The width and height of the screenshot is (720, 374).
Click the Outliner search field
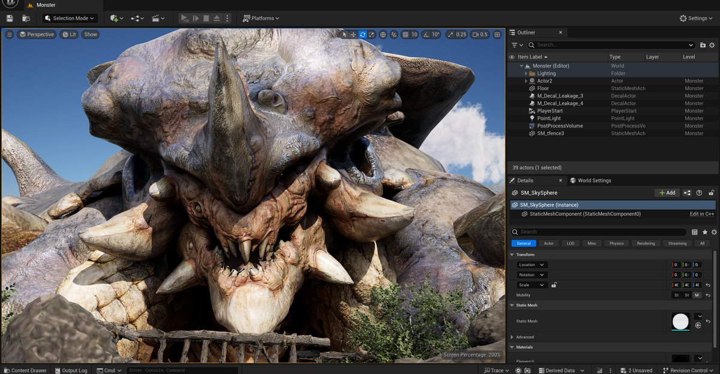coord(612,45)
